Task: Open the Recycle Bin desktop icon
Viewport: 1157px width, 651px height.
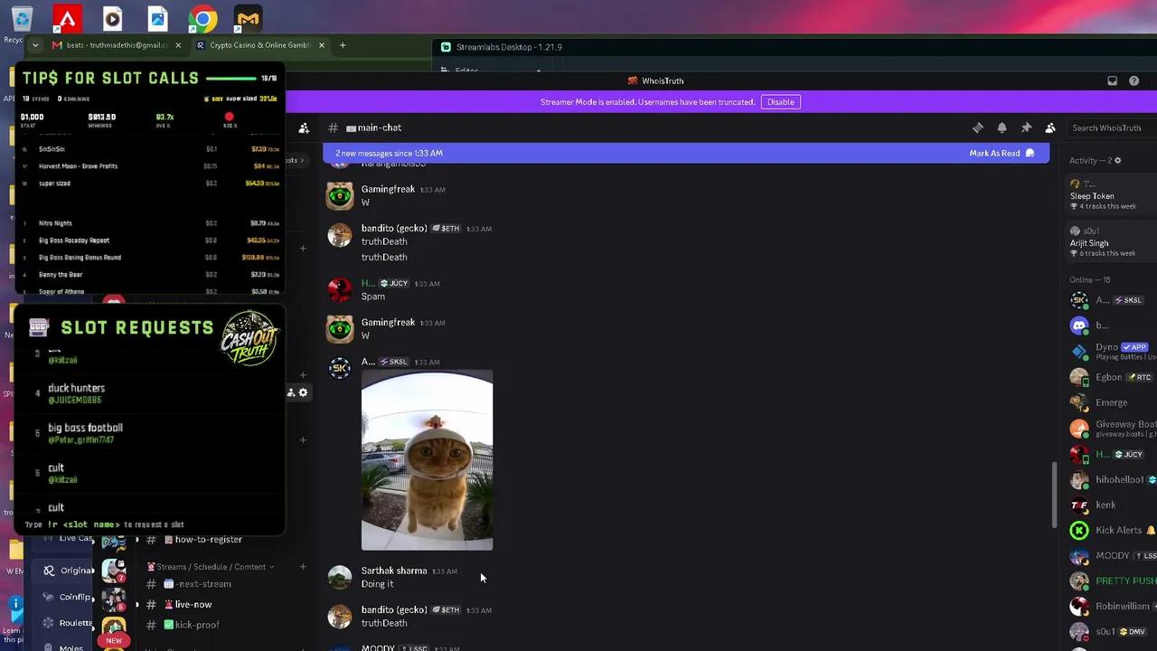Action: 22,19
